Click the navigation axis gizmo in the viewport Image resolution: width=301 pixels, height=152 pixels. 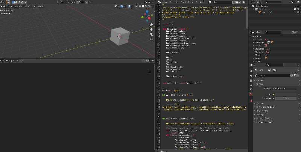click(147, 16)
